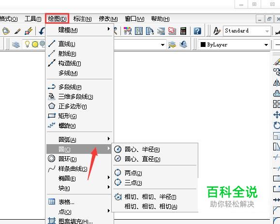
Task: Click the match properties brush icon
Action: [x=17, y=31]
